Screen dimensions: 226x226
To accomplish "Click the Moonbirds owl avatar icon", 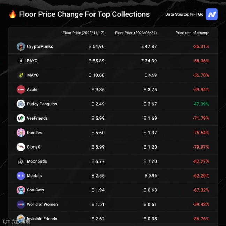I will (x=21, y=161).
